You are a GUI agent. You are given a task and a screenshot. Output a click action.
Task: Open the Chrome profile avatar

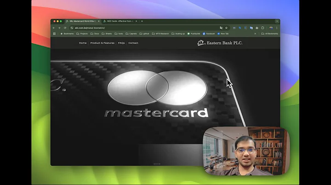coord(271,28)
